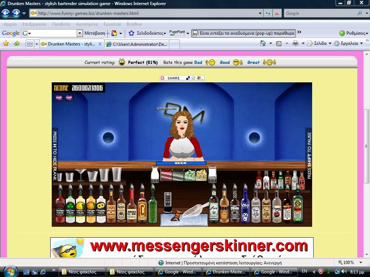Click the messengerskinner.com banner ad
The image size is (370, 277).
pos(182,247)
